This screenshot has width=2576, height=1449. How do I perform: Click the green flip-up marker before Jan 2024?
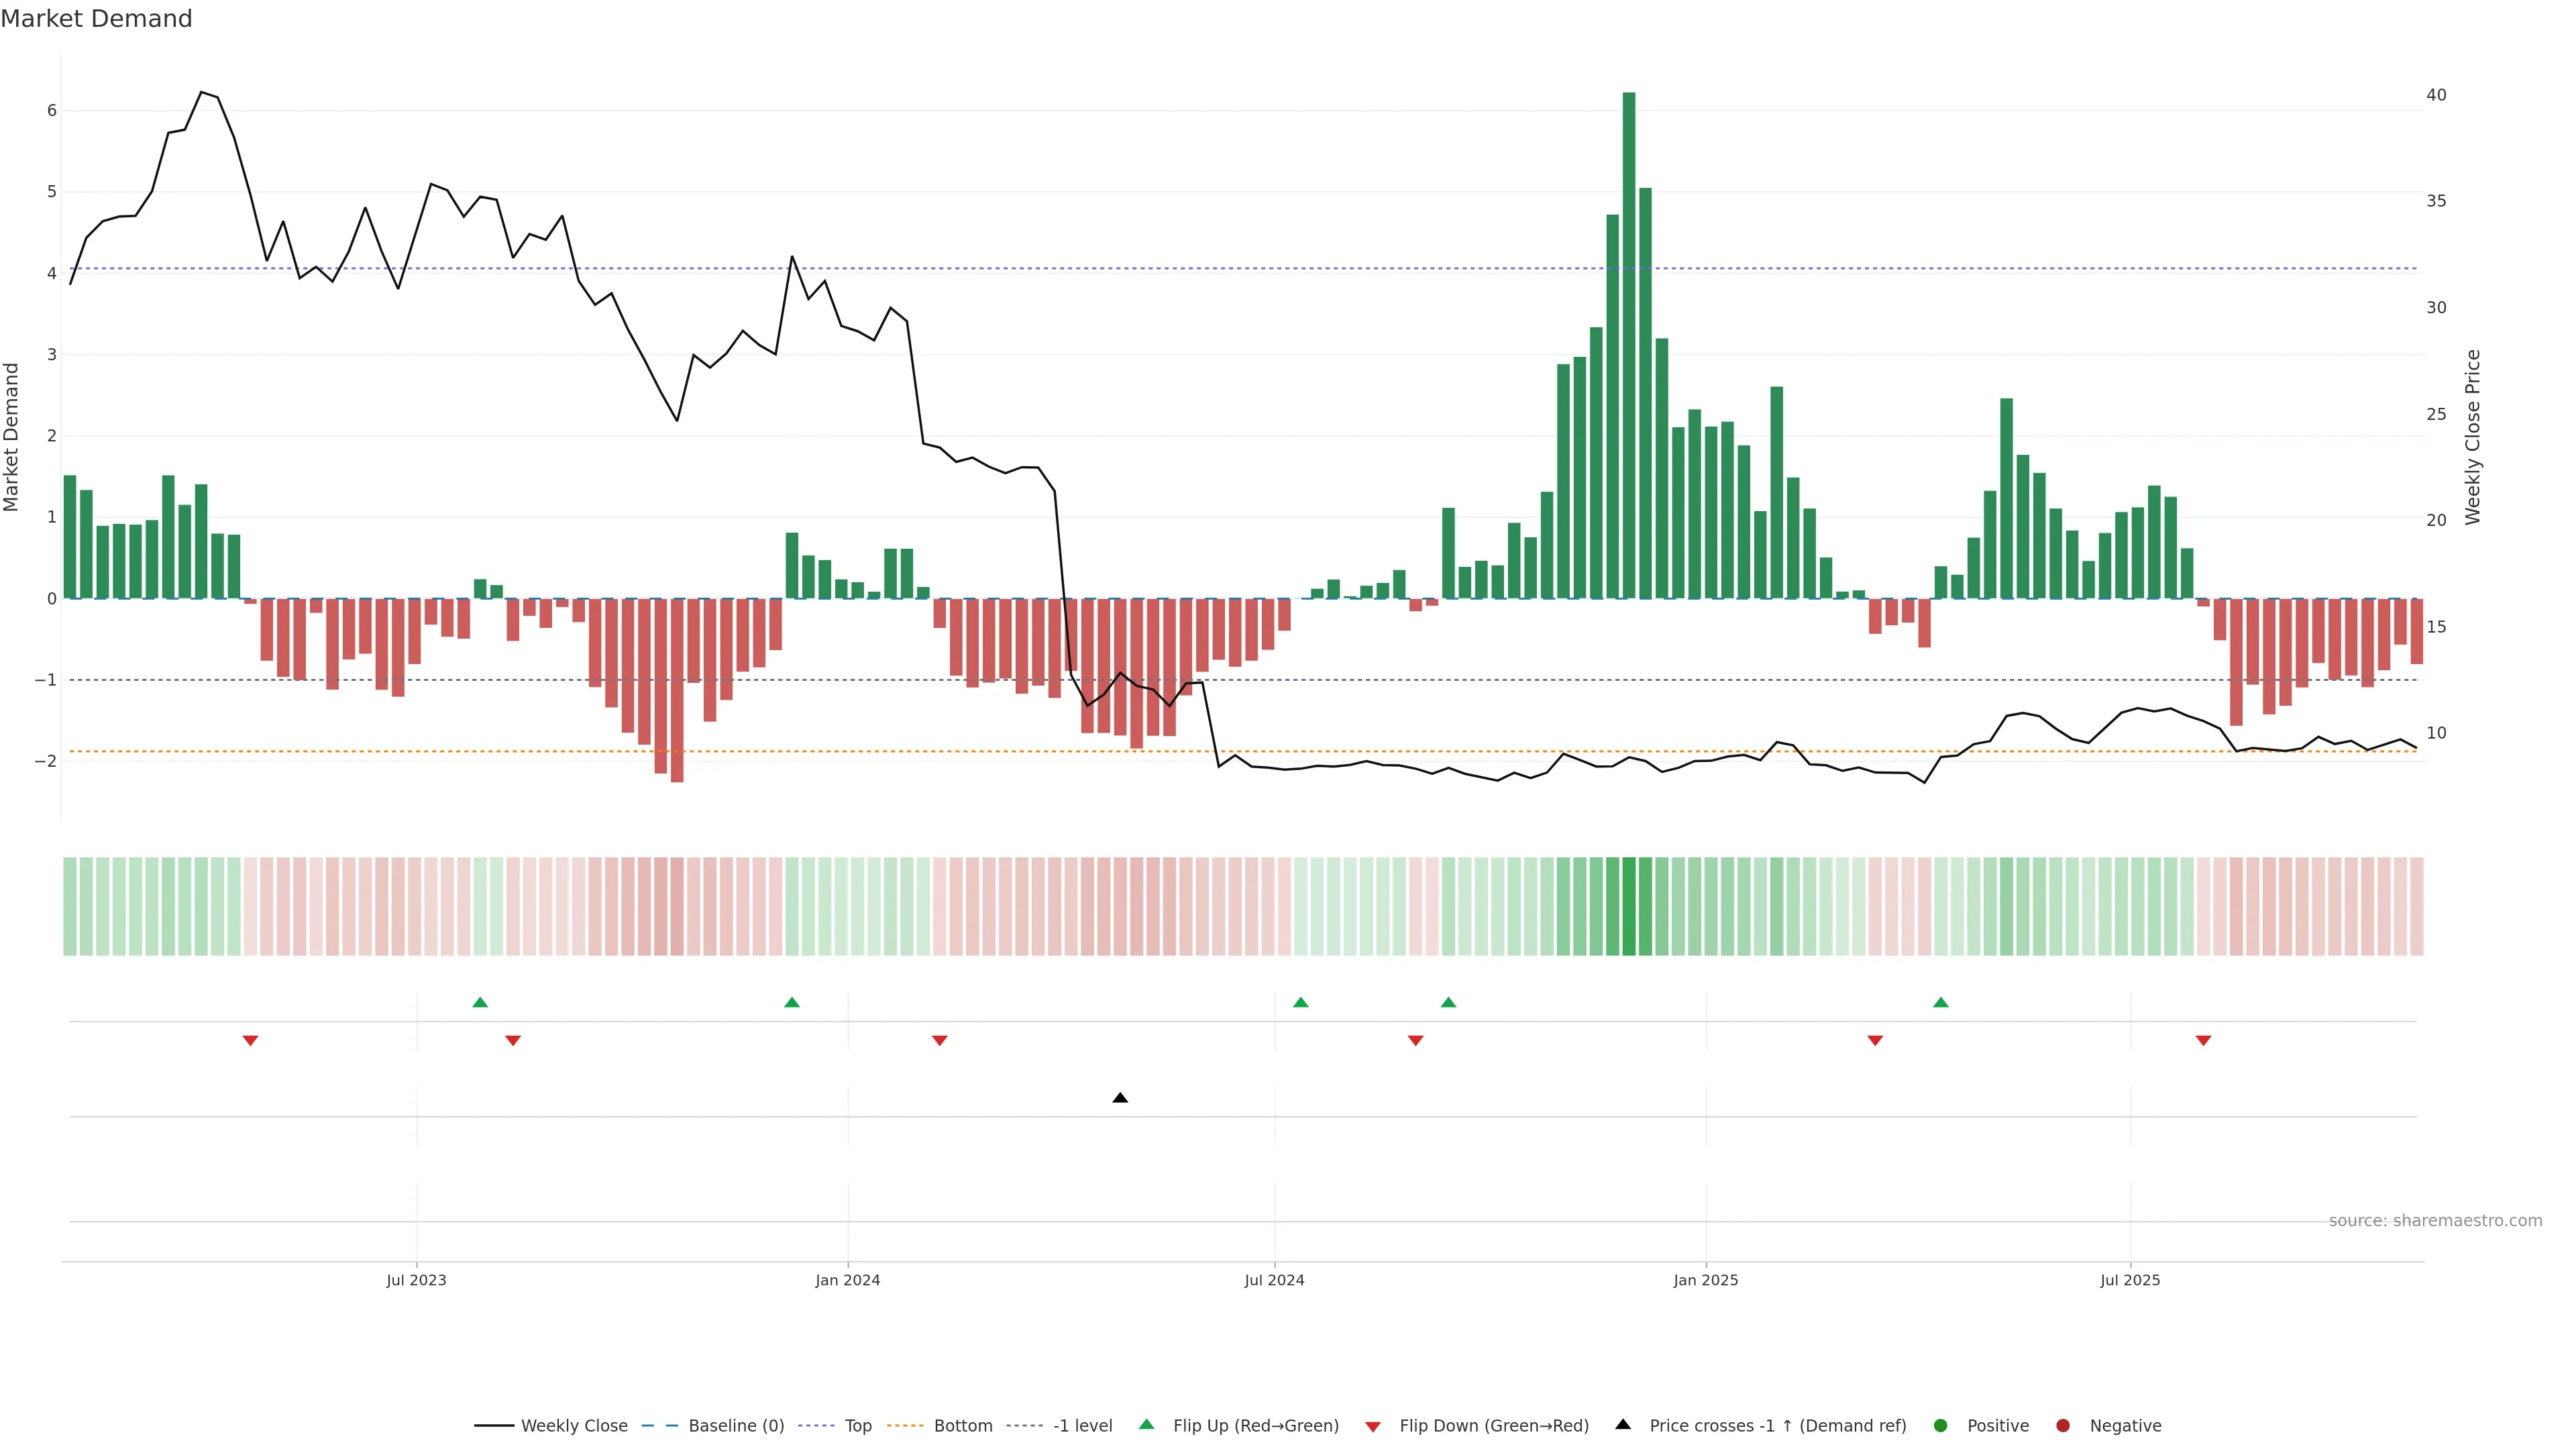click(792, 1002)
